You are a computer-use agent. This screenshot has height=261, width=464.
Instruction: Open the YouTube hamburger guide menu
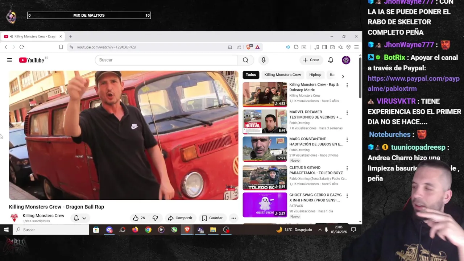click(x=9, y=60)
